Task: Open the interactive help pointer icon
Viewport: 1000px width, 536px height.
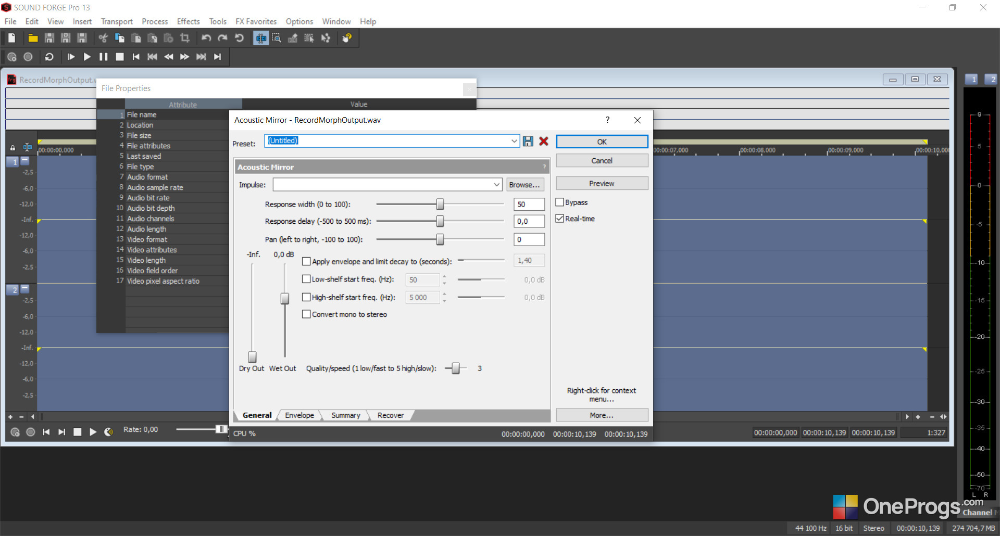Action: click(x=347, y=38)
